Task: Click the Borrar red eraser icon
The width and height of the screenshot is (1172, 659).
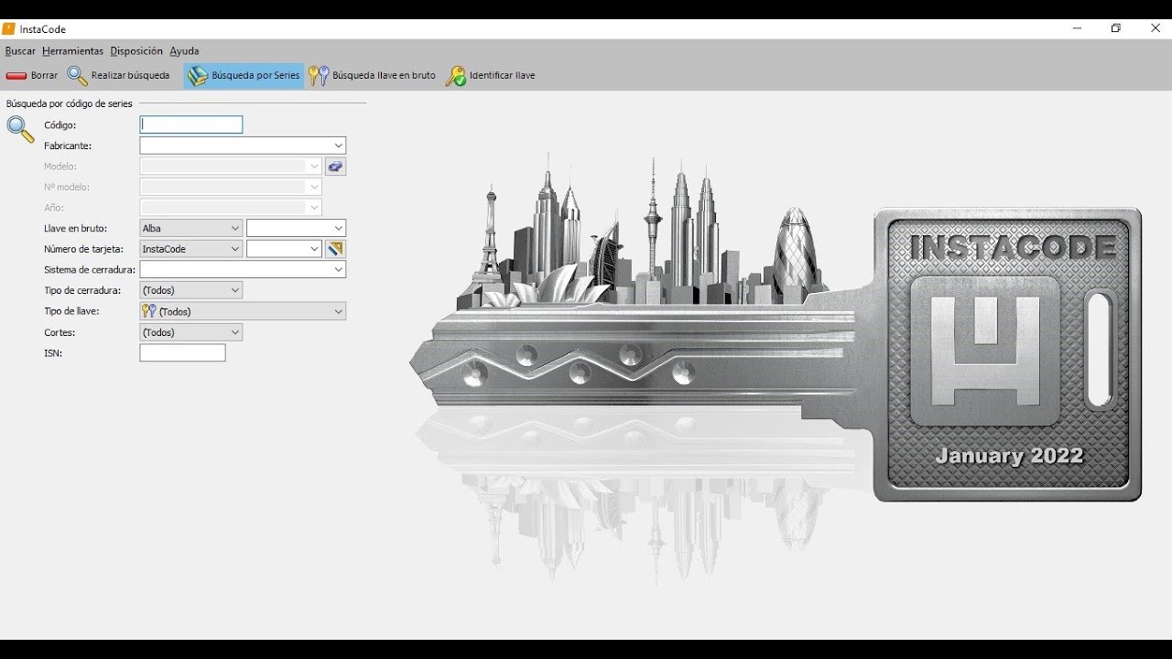Action: (16, 76)
